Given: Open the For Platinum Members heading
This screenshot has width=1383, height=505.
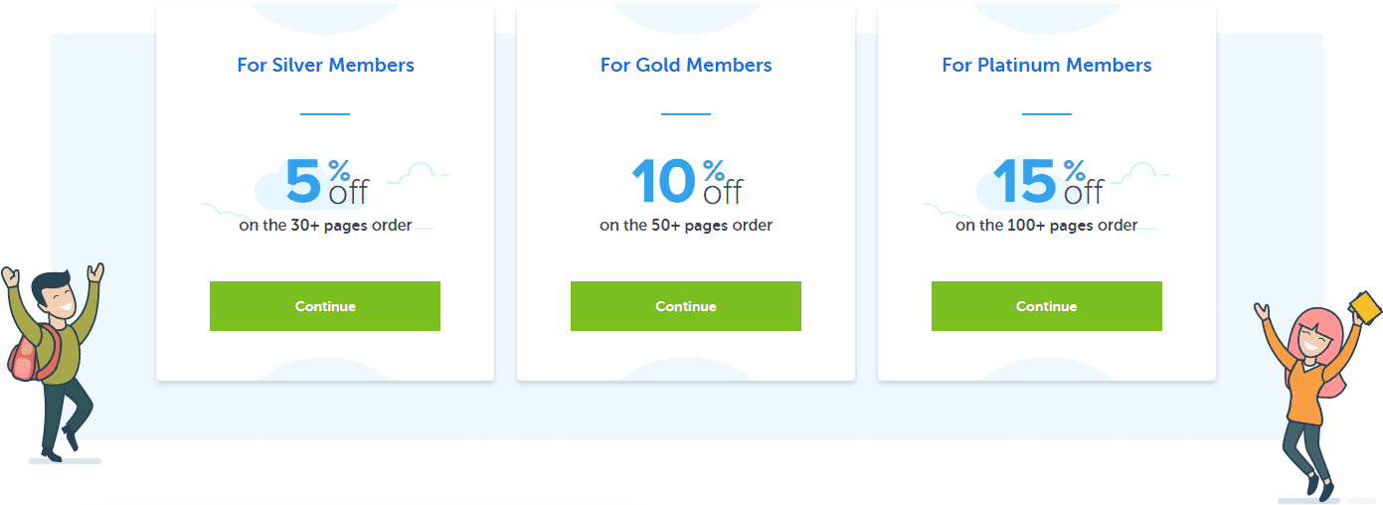Looking at the screenshot, I should 1047,66.
